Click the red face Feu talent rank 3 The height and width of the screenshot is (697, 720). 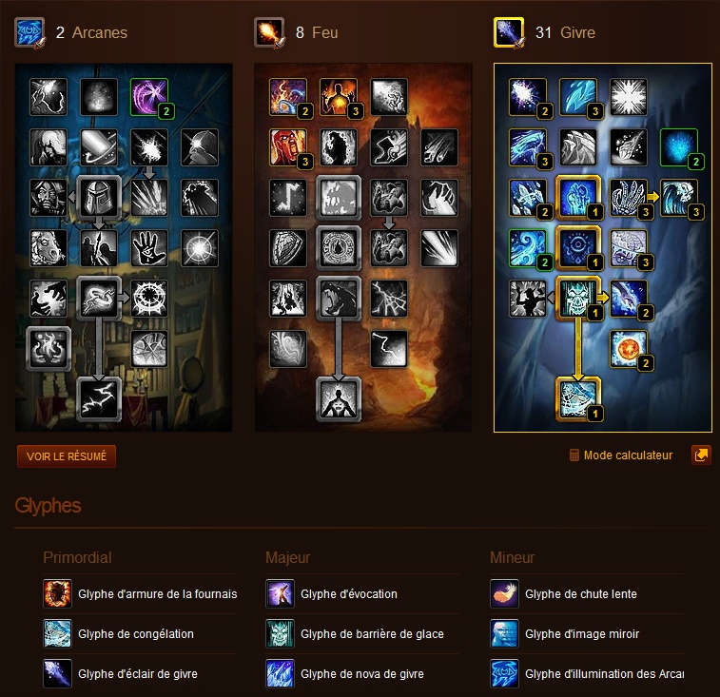(288, 147)
